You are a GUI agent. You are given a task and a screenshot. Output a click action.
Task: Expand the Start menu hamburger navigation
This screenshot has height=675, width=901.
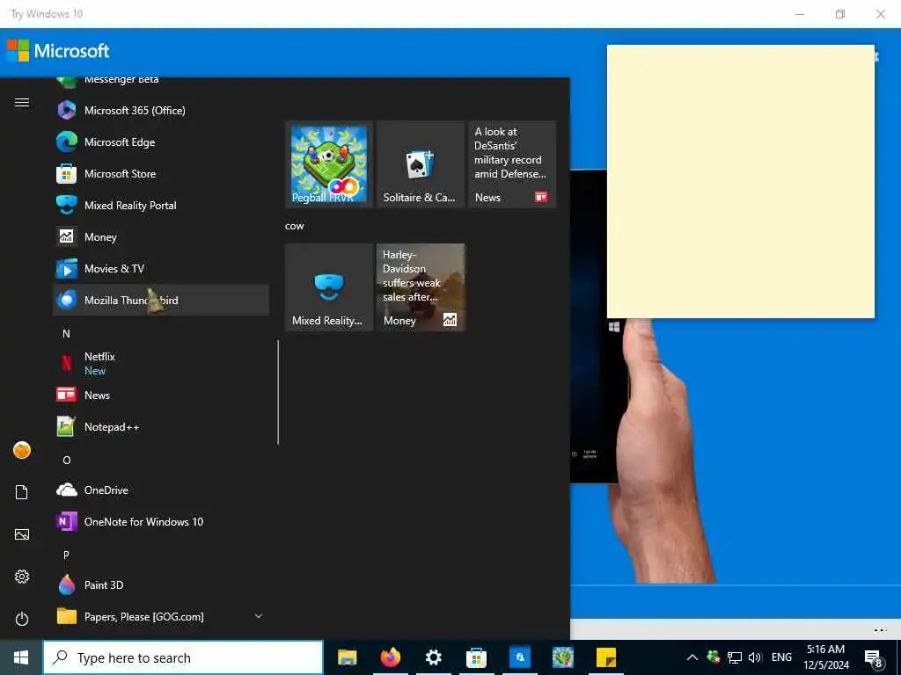22,102
